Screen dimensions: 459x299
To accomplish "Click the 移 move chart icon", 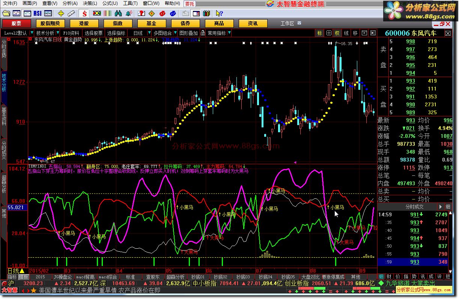I will coord(355,33).
